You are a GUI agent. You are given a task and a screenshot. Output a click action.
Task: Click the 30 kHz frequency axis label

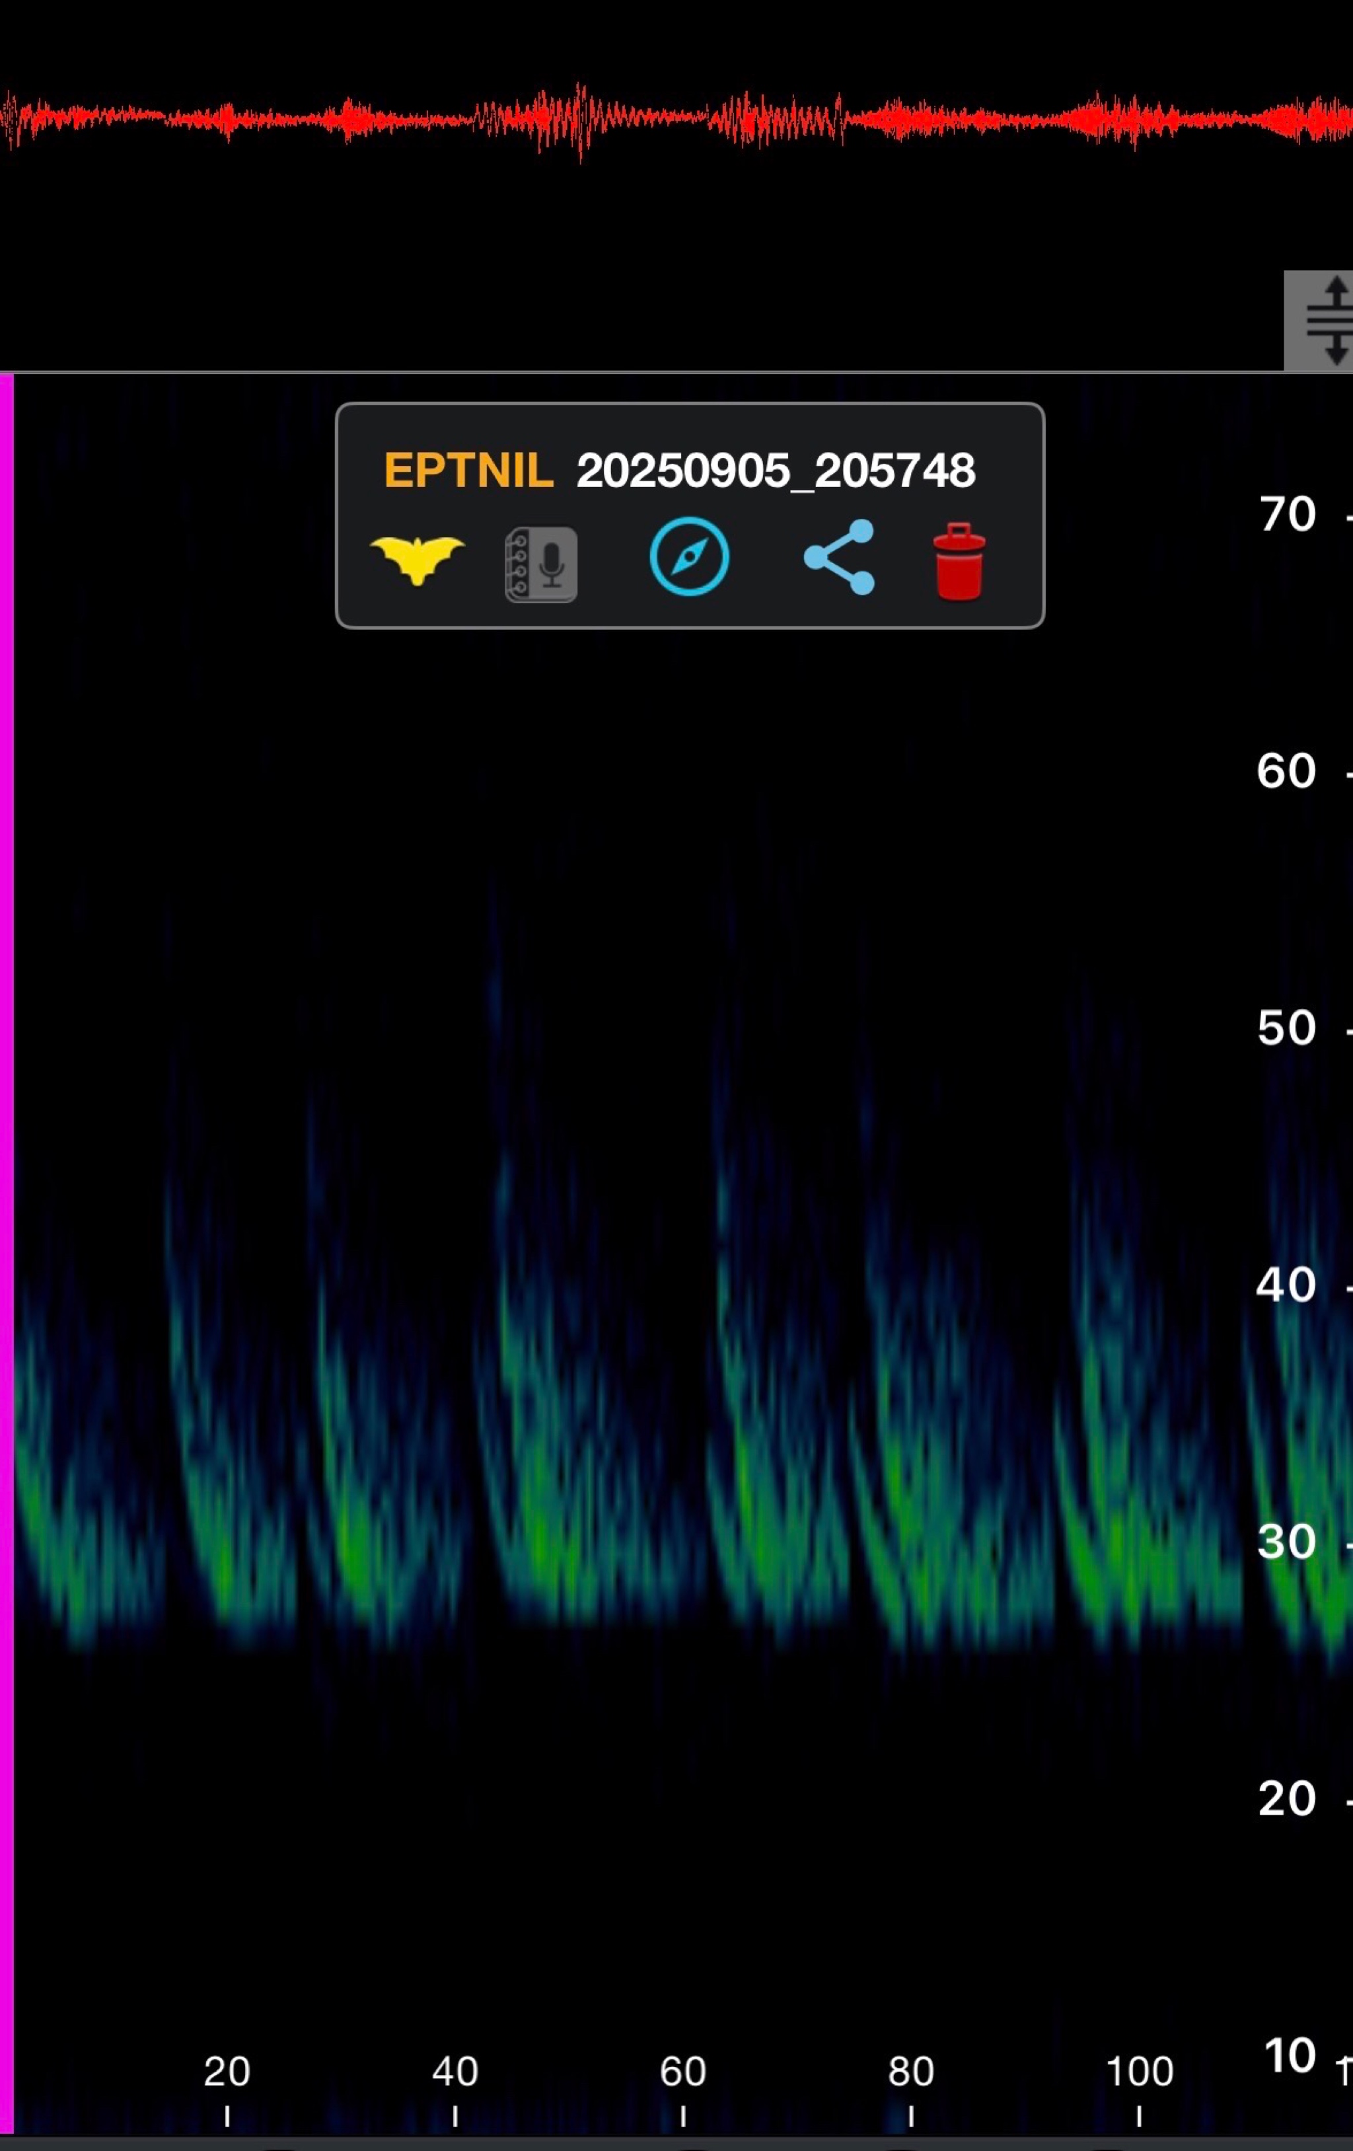[x=1286, y=1542]
